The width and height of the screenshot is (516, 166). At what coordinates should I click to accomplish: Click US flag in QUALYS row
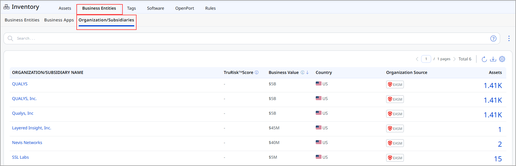(318, 84)
